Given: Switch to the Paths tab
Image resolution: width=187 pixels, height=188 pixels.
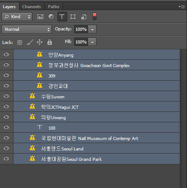Looking at the screenshot, I should [54, 7].
